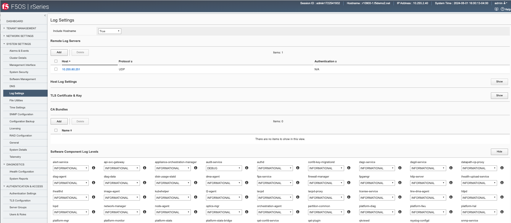Open the documentation book icon
Image resolution: width=511 pixels, height=223 pixels.
coord(497,9)
